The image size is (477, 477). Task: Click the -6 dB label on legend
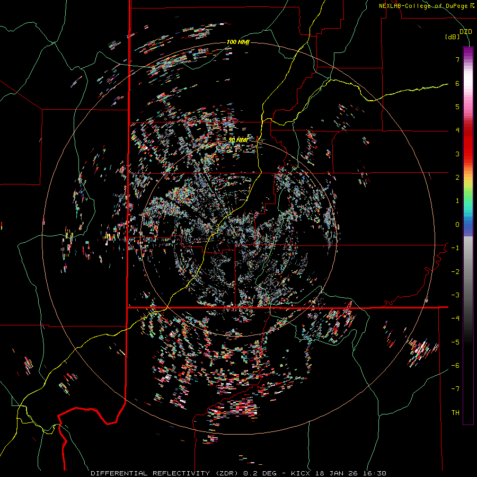(x=455, y=366)
